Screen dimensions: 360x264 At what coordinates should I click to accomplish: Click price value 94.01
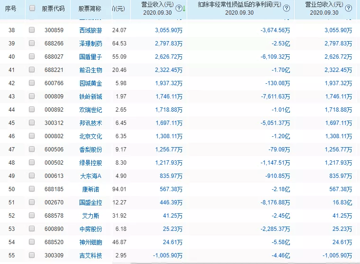click(x=119, y=189)
